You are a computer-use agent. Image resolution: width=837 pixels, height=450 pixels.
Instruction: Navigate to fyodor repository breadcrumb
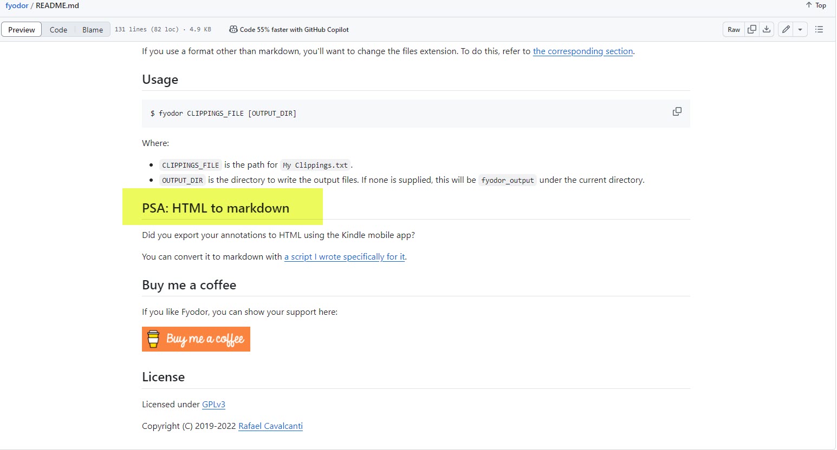17,5
